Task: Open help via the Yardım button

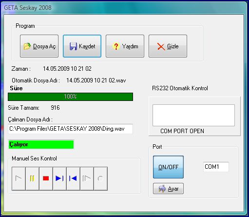Action: [125, 46]
